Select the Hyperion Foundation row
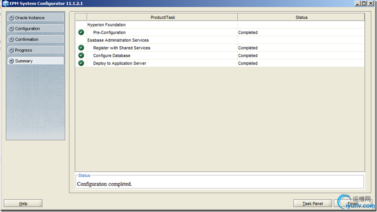This screenshot has height=212, width=377. [x=220, y=25]
